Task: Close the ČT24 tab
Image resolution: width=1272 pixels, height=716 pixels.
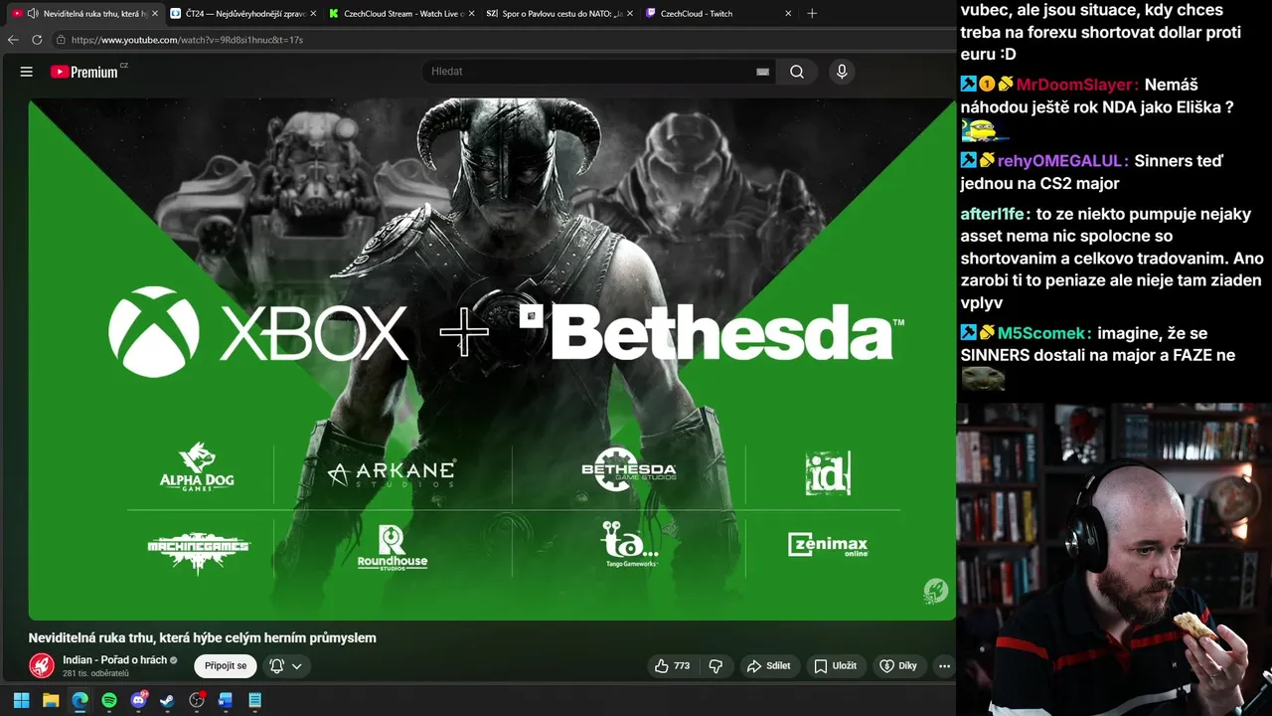Action: point(313,14)
